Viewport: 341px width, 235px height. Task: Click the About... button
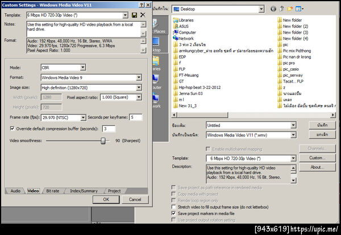coord(317,167)
